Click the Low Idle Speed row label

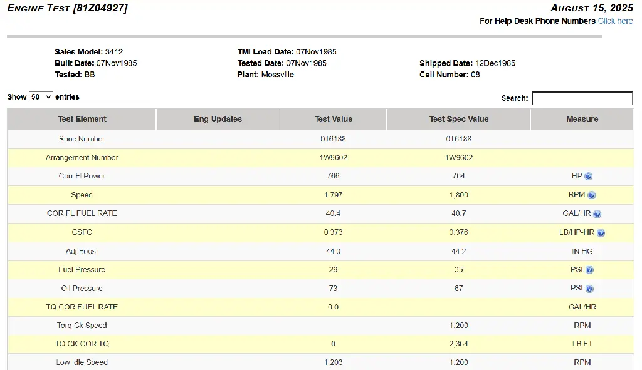(x=82, y=362)
